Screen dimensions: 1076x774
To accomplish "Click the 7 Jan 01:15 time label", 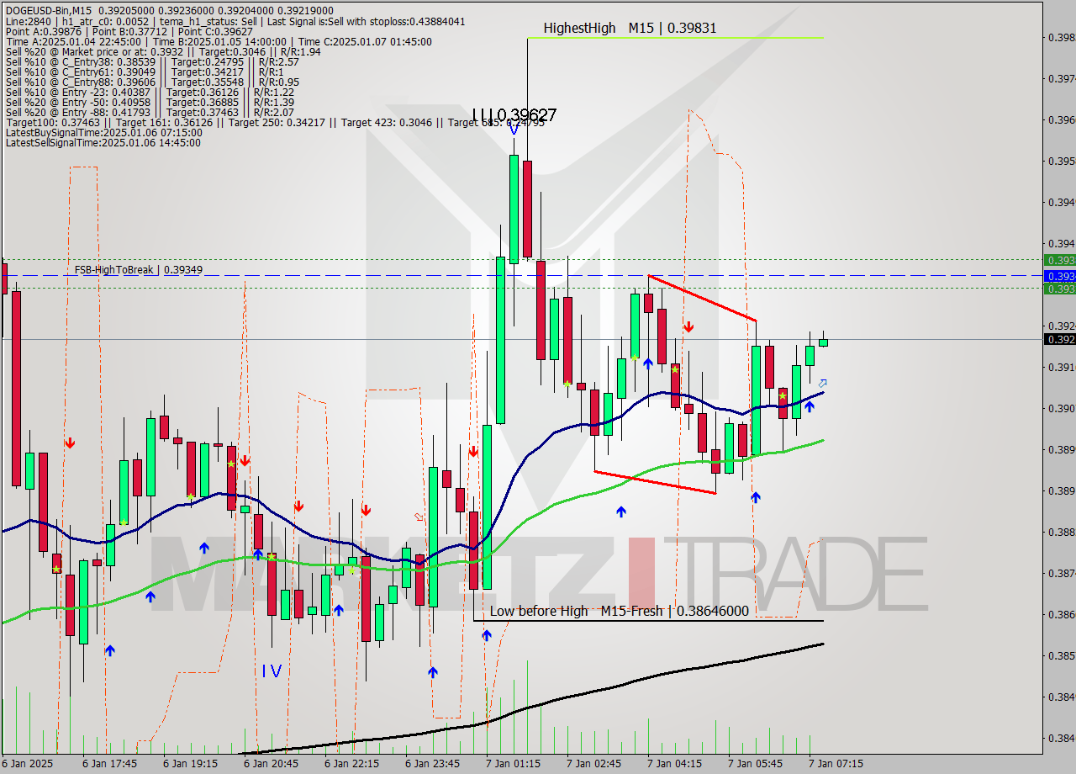I will point(514,763).
